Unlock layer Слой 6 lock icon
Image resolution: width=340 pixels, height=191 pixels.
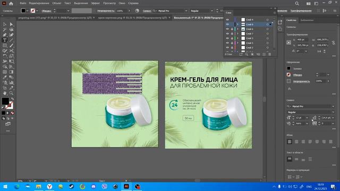coord(232,29)
